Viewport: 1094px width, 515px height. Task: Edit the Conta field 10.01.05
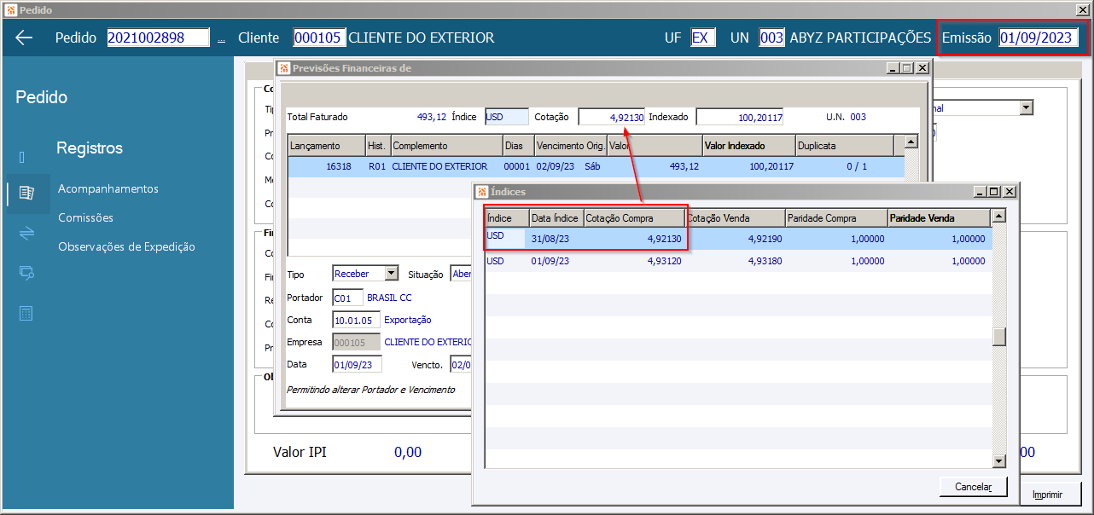point(357,320)
